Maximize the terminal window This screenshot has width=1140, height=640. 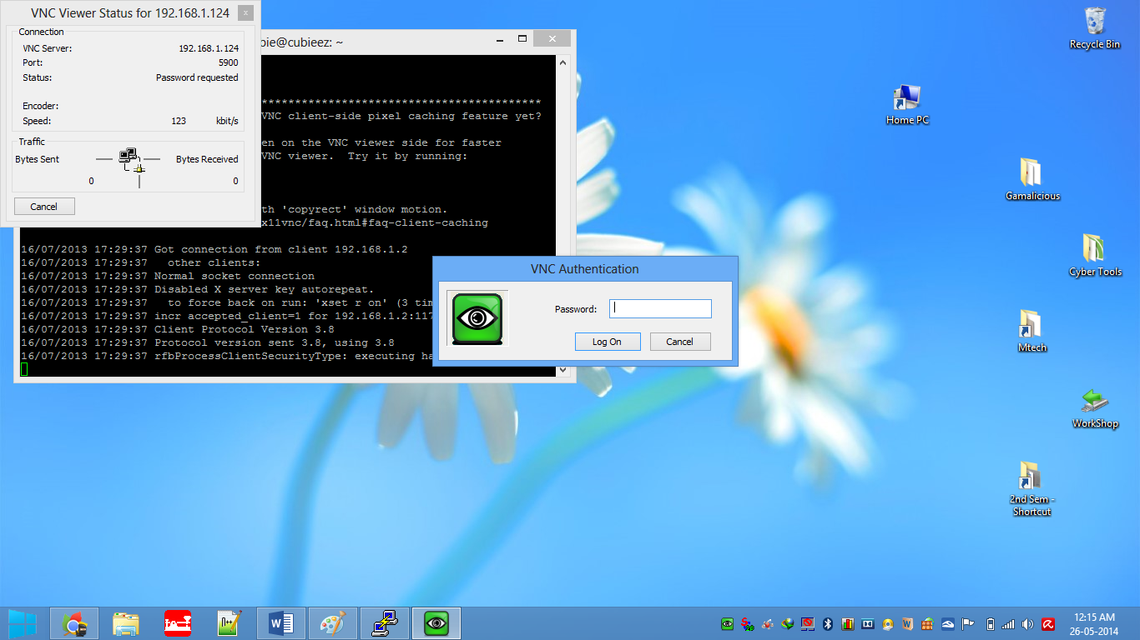522,38
